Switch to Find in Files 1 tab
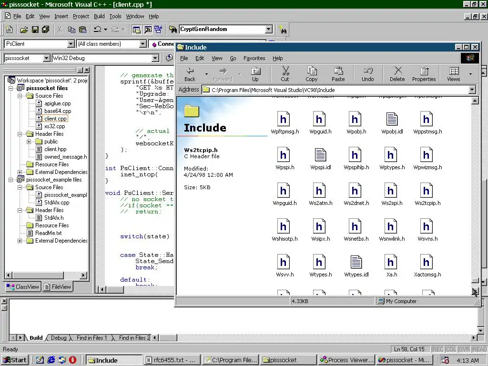The height and width of the screenshot is (366, 488). pos(91,338)
